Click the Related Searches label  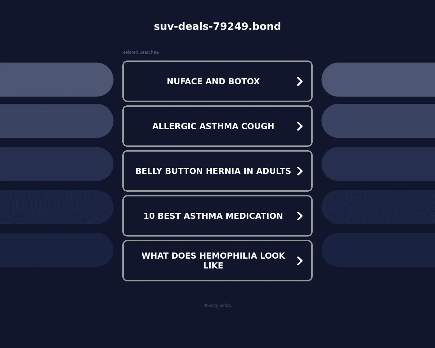pos(141,52)
